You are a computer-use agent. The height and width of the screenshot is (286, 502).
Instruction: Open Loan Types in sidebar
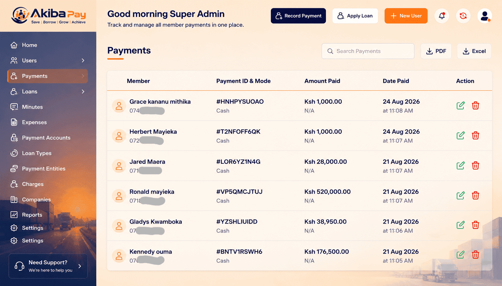31,153
